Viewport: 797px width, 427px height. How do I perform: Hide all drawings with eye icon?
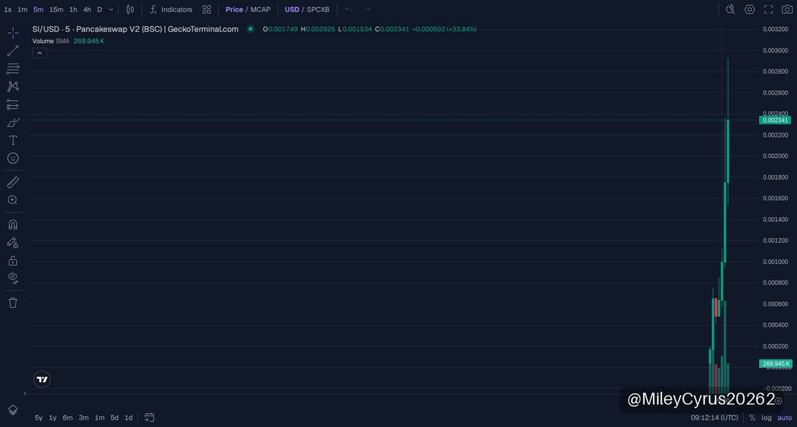13,278
